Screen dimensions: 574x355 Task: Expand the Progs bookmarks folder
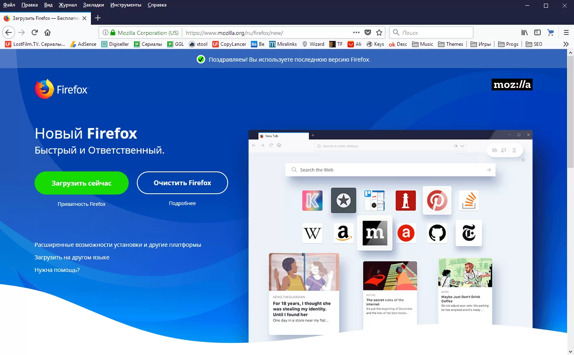coord(508,44)
